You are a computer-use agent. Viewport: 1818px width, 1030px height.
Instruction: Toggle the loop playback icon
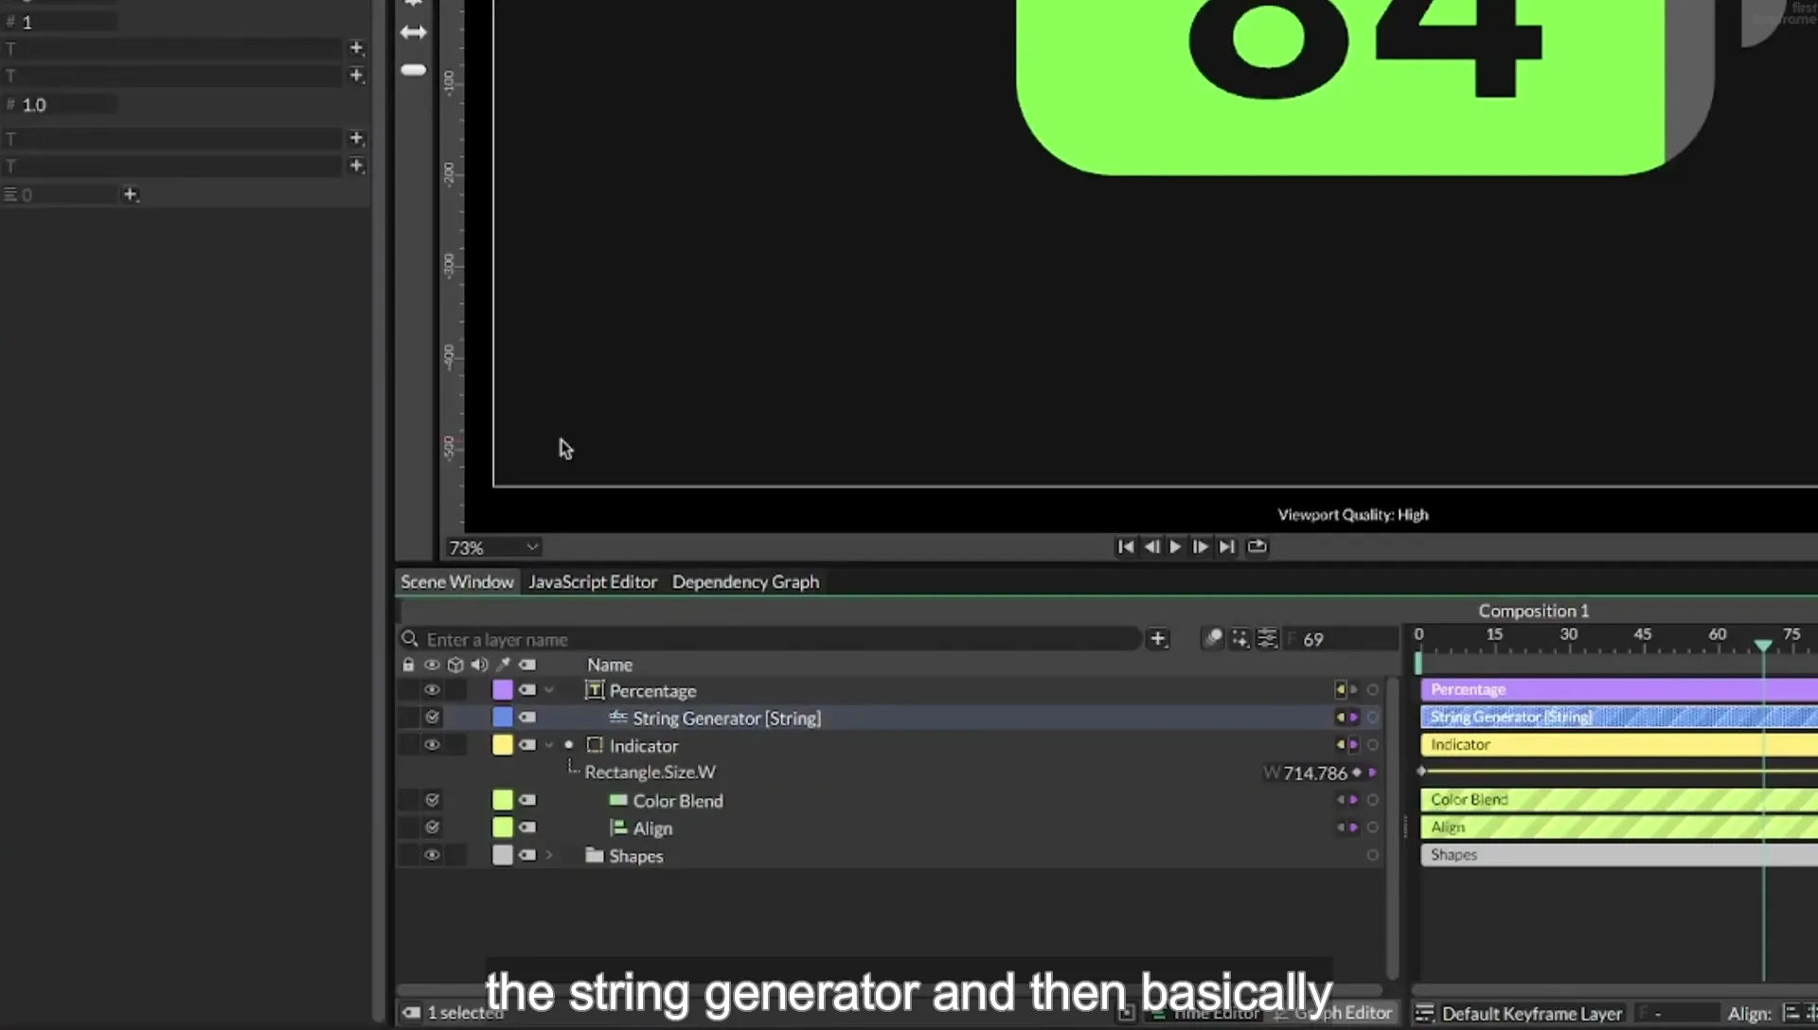(1257, 546)
